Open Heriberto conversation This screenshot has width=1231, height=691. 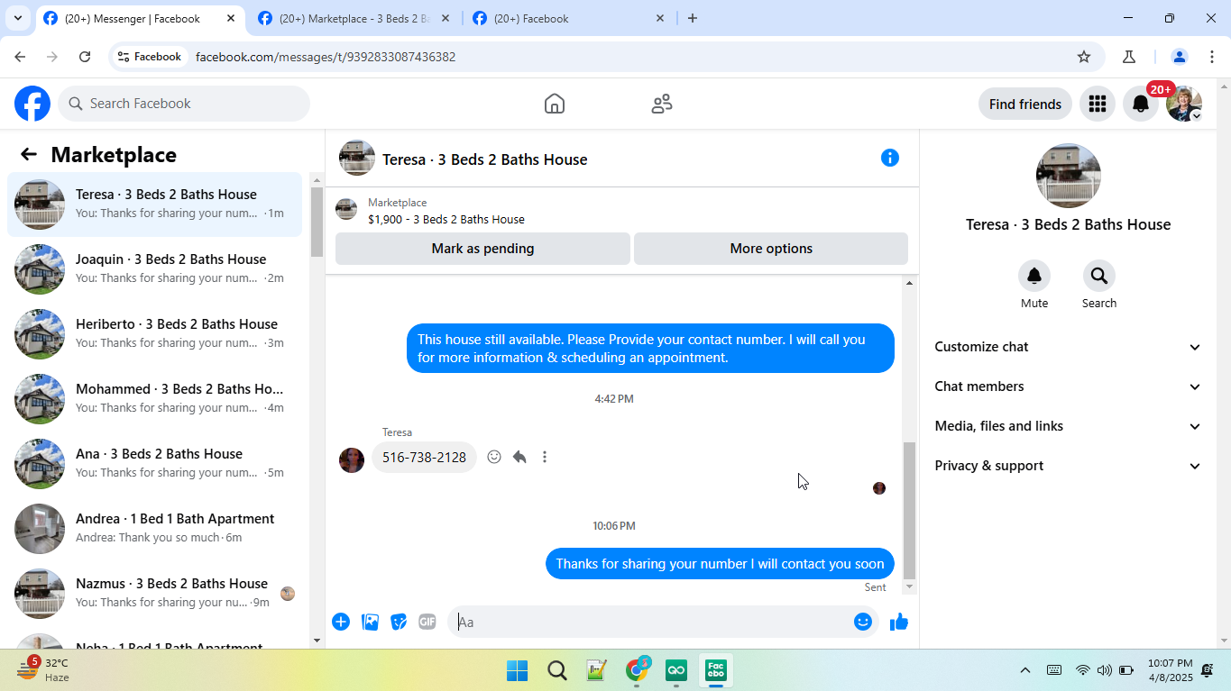pos(155,333)
